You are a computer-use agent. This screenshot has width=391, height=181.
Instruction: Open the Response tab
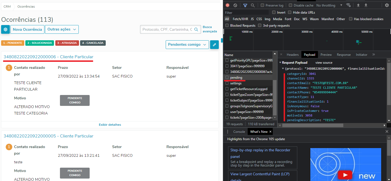point(344,55)
